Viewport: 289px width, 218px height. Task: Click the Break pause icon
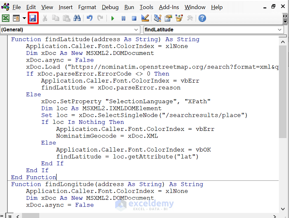coord(123,18)
